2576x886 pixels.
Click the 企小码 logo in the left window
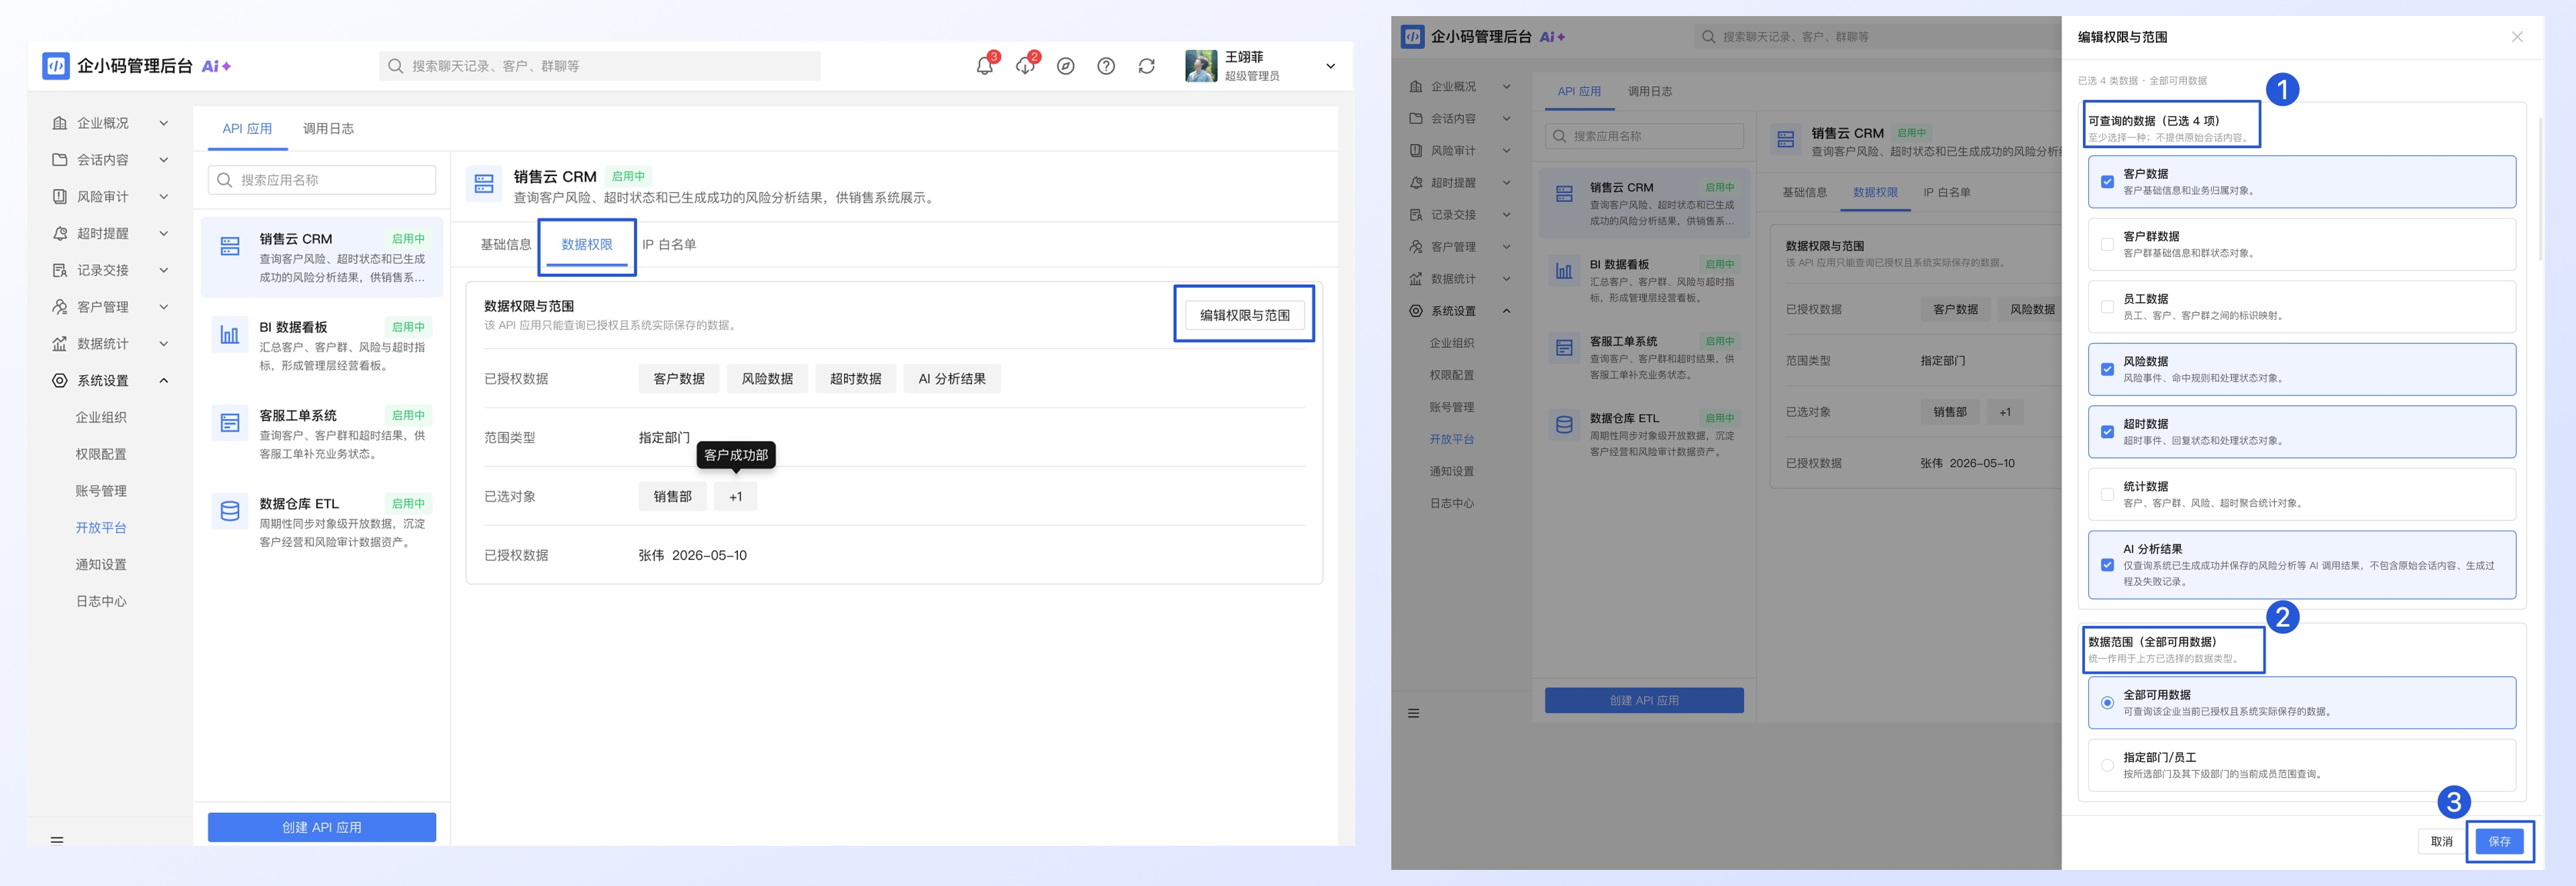tap(56, 66)
